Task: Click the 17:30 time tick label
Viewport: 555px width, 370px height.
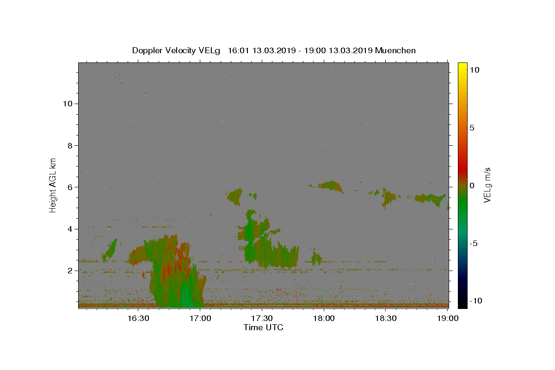Action: coord(262,318)
